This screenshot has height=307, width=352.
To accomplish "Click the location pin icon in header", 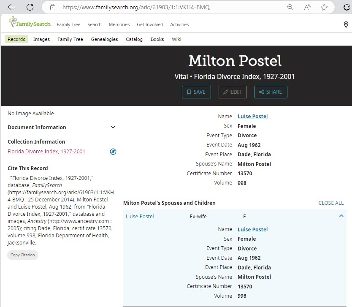I will tap(346, 24).
